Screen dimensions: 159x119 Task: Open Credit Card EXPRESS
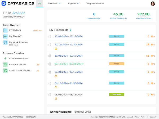(x=20, y=71)
